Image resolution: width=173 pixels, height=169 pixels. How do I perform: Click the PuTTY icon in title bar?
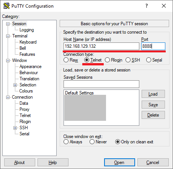pos(7,6)
